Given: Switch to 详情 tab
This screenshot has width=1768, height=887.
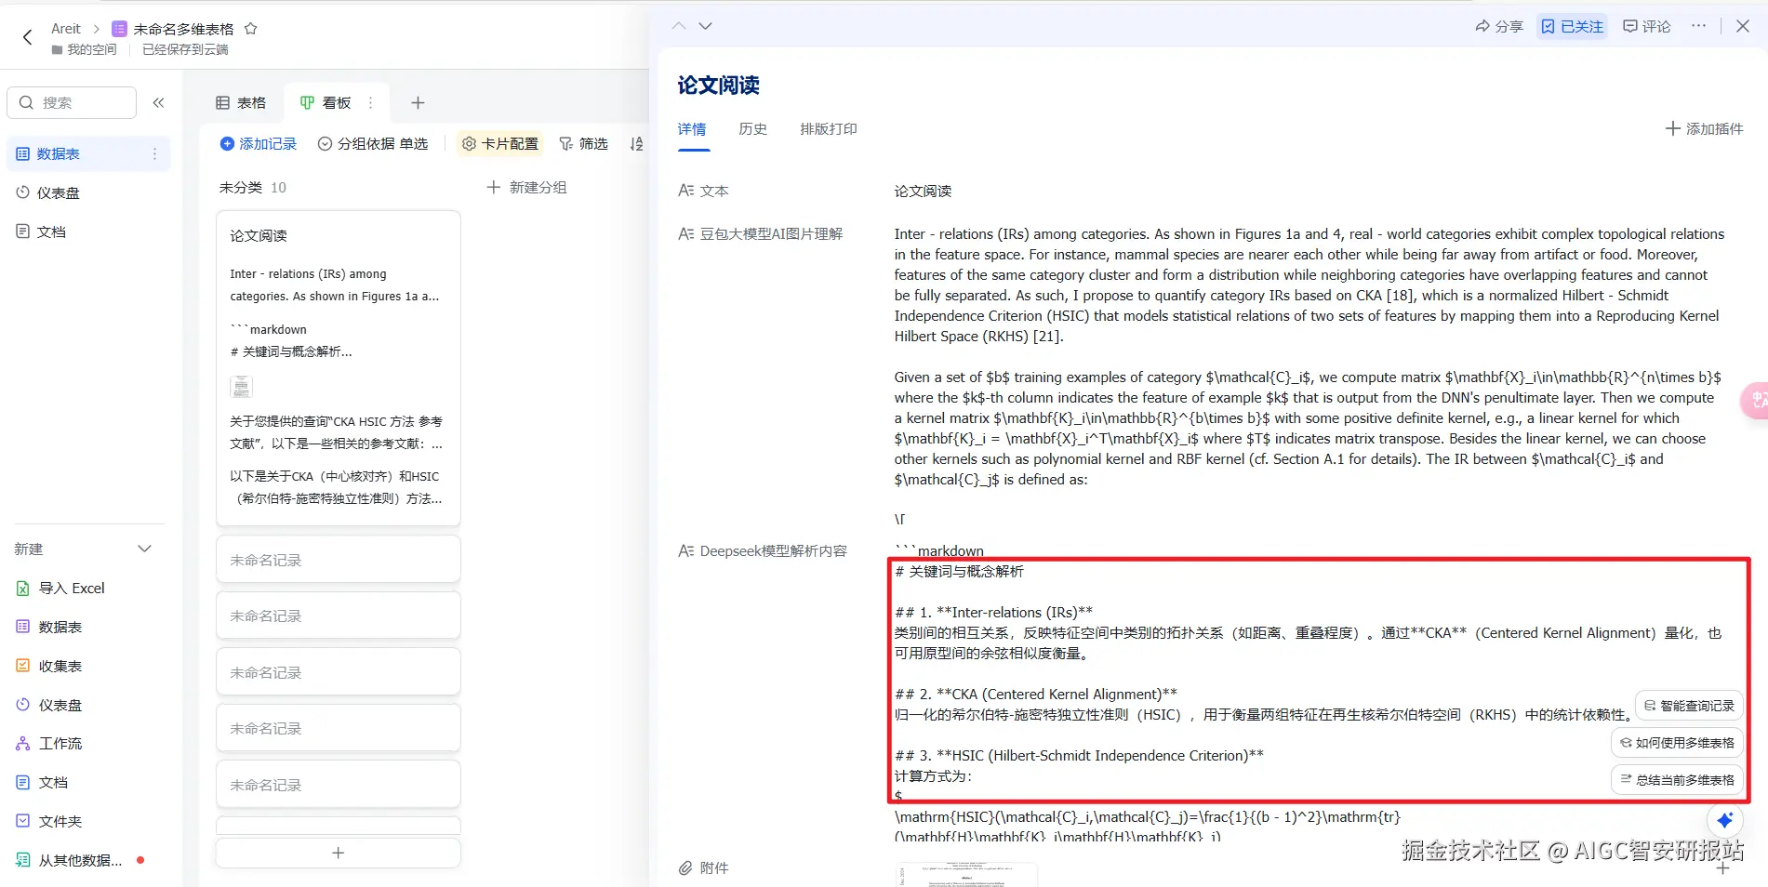Looking at the screenshot, I should pos(692,129).
